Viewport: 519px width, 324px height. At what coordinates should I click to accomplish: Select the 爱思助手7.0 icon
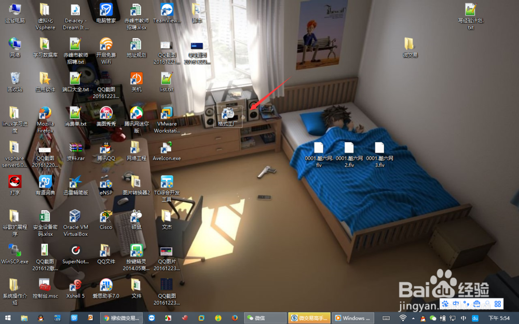tap(106, 288)
